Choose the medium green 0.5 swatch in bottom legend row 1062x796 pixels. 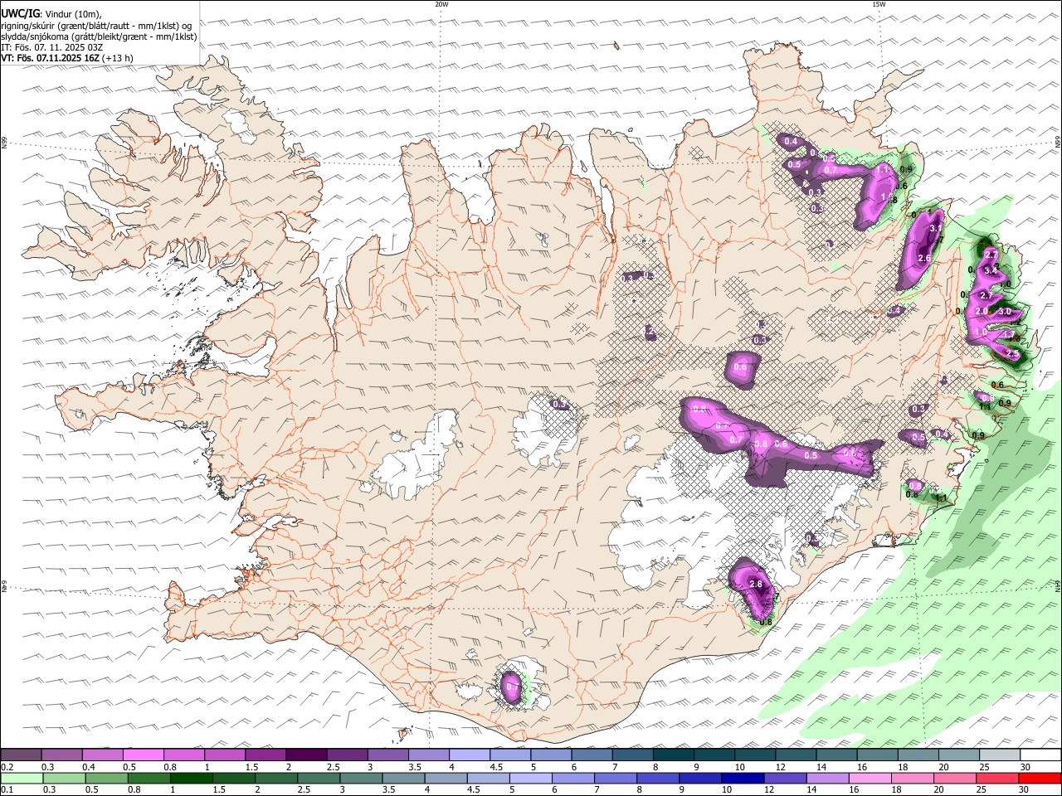106,778
